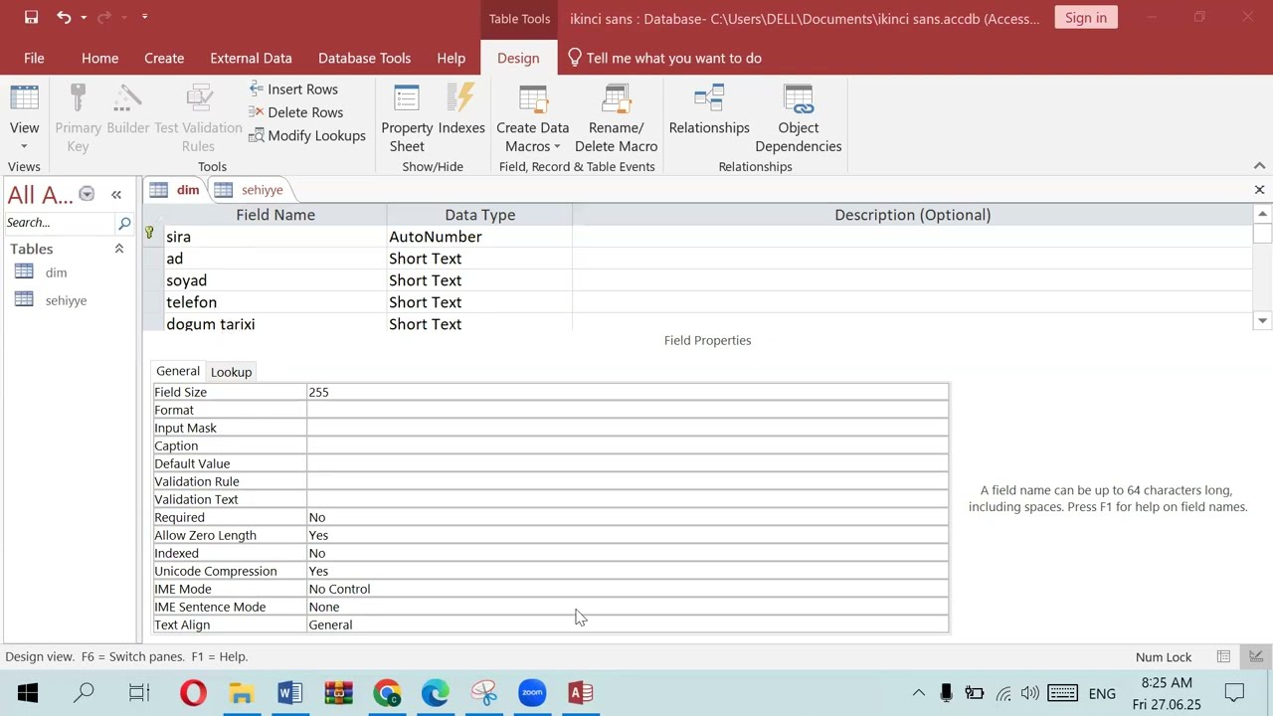Click the Undo arrow icon
Image resolution: width=1273 pixels, height=716 pixels.
click(x=64, y=17)
